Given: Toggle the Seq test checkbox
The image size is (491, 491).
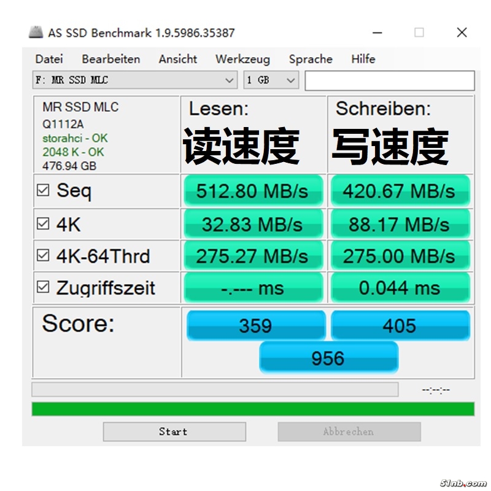Looking at the screenshot, I should pyautogui.click(x=43, y=190).
